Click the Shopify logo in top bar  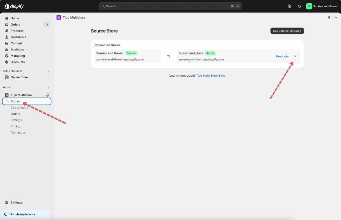coord(14,6)
